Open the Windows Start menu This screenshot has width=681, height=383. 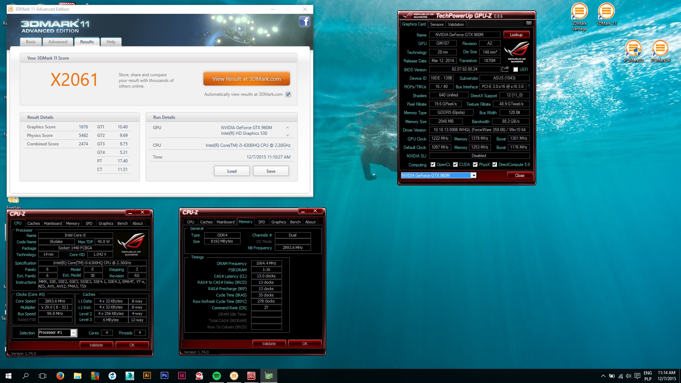click(x=9, y=376)
